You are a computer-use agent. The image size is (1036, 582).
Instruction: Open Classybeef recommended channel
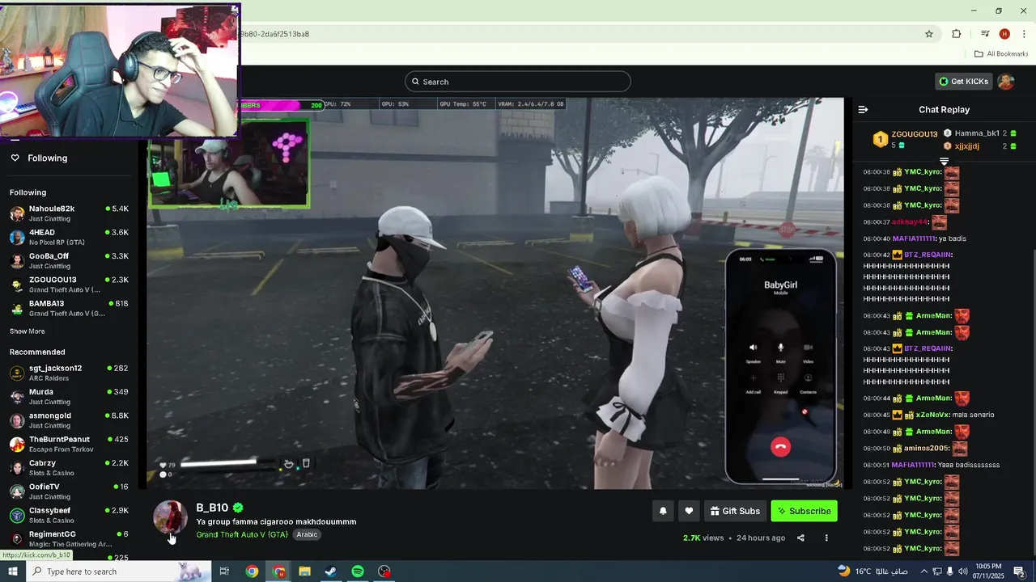click(69, 515)
